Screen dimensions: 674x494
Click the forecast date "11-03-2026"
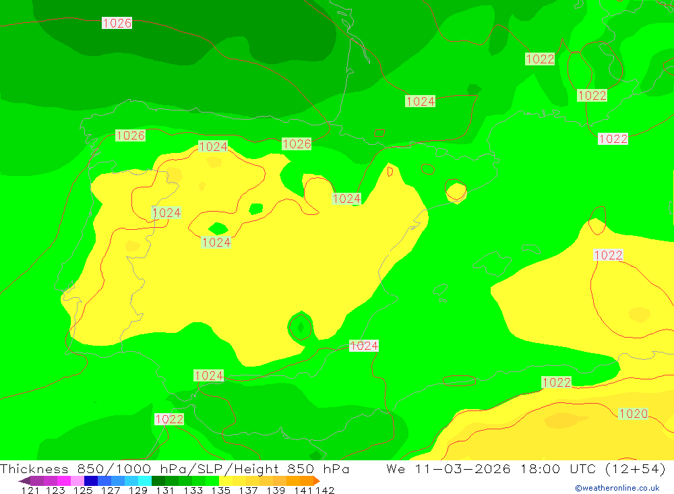(462, 468)
